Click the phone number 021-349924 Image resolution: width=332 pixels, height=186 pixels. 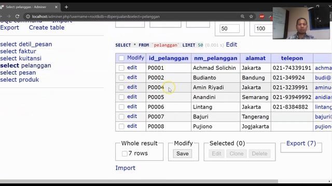click(288, 78)
